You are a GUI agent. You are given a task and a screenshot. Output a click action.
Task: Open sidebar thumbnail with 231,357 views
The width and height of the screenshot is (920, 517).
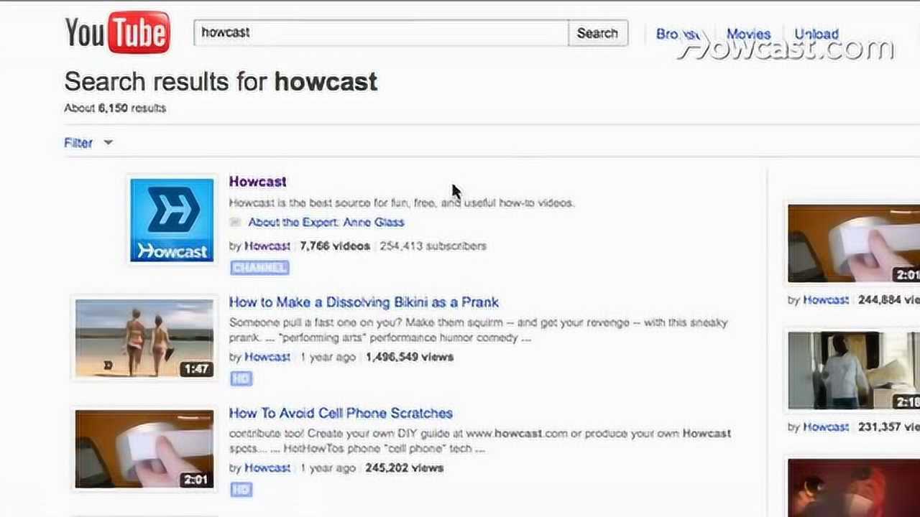point(854,371)
